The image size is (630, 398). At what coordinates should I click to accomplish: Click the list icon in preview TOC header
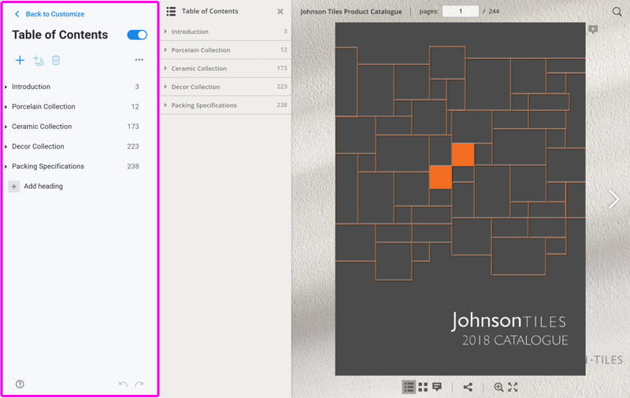(171, 11)
